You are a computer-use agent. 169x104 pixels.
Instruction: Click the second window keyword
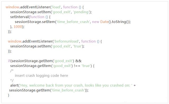[x=15, y=41]
